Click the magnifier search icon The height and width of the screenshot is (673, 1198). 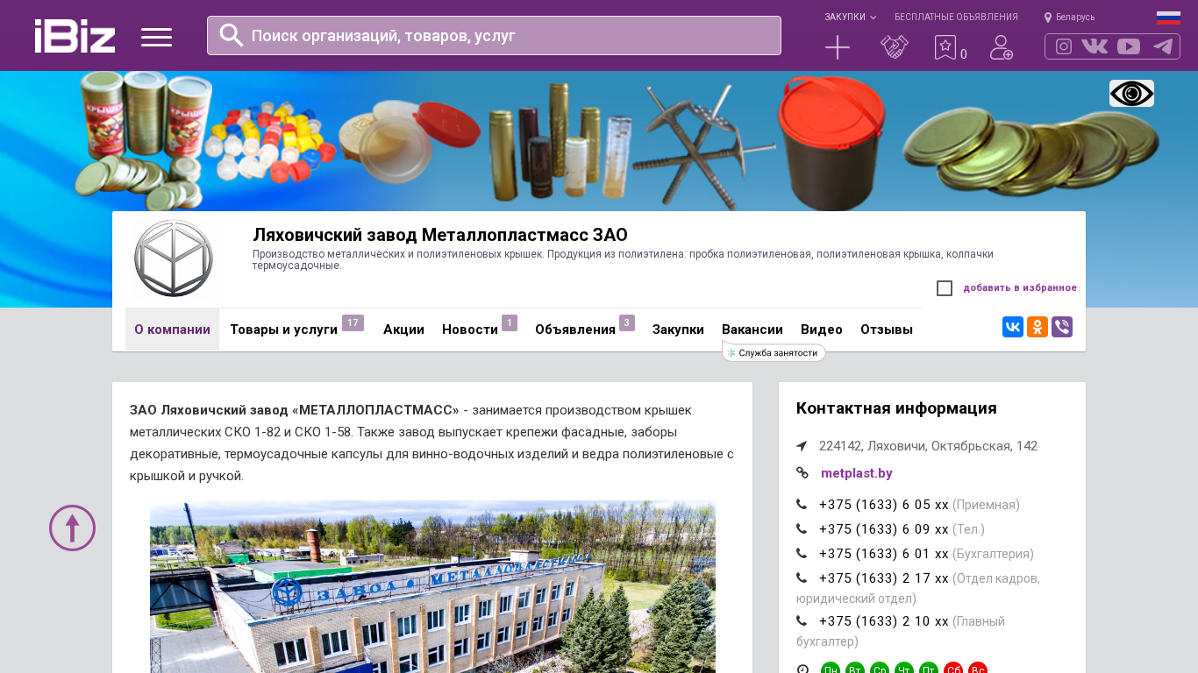(x=231, y=35)
